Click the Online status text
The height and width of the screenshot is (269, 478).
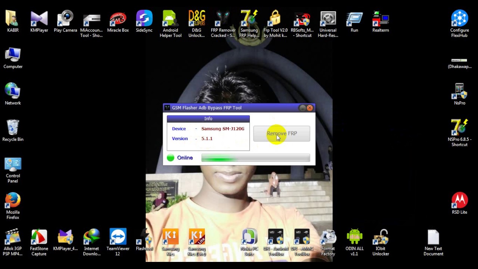coord(185,158)
